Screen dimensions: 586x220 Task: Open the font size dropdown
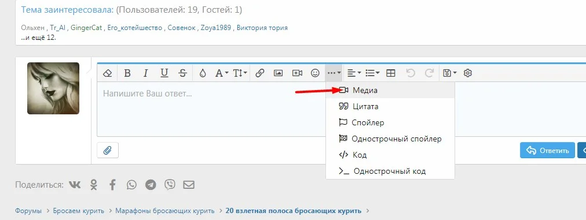tap(240, 73)
